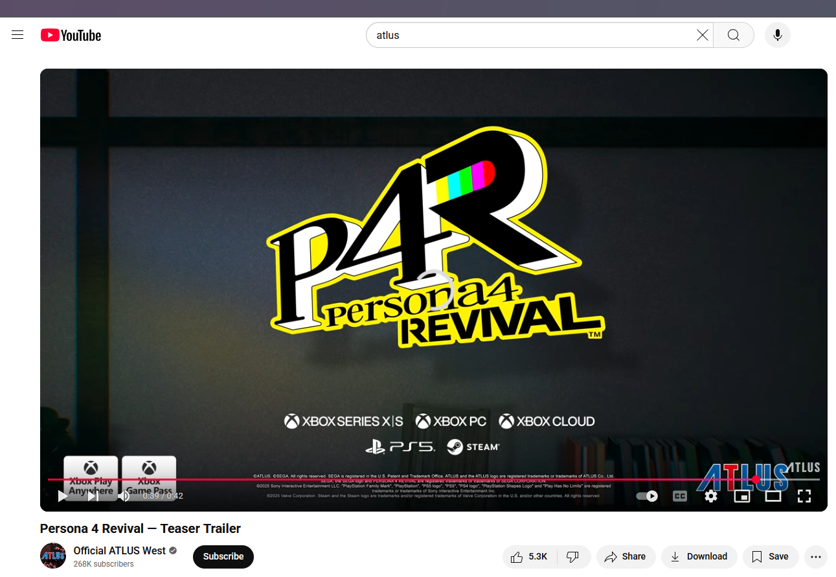This screenshot has width=836, height=577.
Task: Click the magnifier search button
Action: click(x=734, y=35)
